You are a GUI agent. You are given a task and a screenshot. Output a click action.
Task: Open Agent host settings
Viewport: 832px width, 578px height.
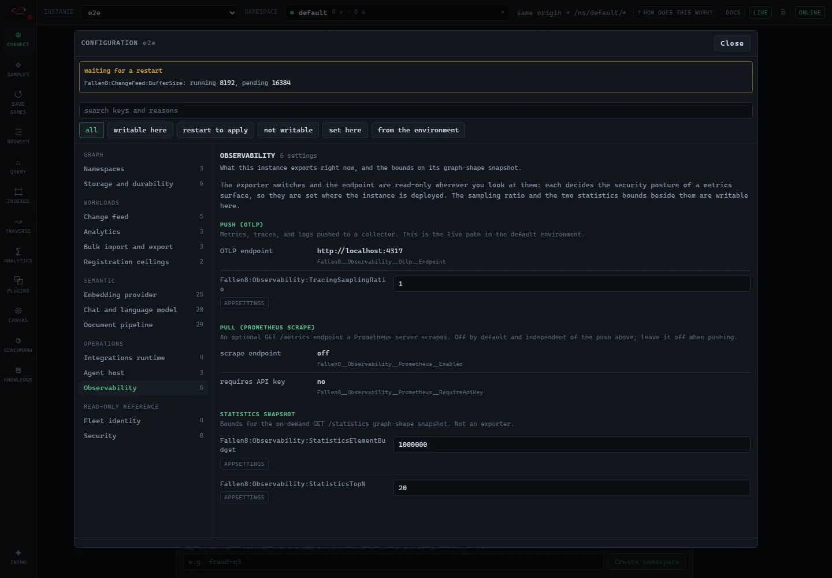(143, 373)
